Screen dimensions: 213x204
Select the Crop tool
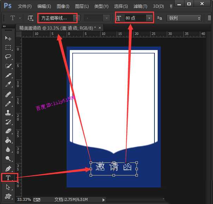point(8,75)
